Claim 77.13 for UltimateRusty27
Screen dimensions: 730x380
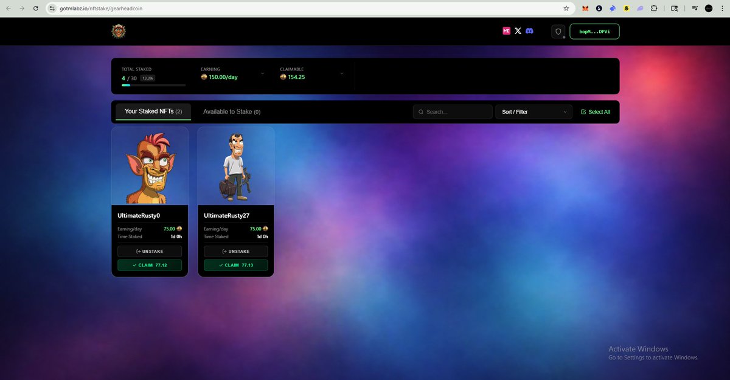236,265
